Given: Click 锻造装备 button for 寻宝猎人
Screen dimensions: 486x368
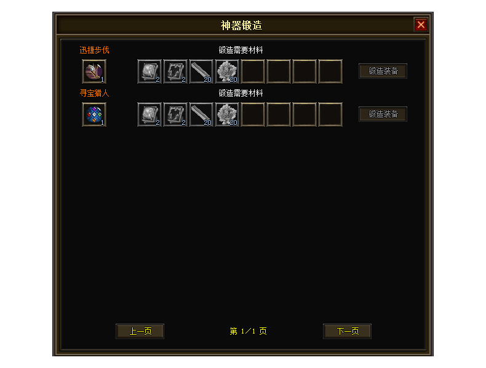Looking at the screenshot, I should point(383,114).
